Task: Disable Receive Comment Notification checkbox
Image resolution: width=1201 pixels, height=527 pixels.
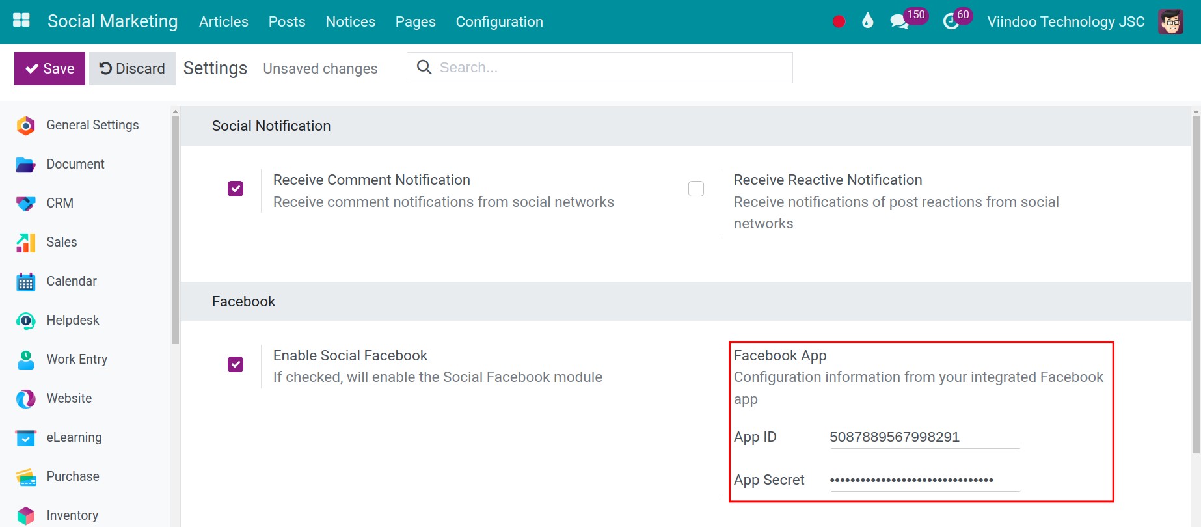Action: click(236, 189)
